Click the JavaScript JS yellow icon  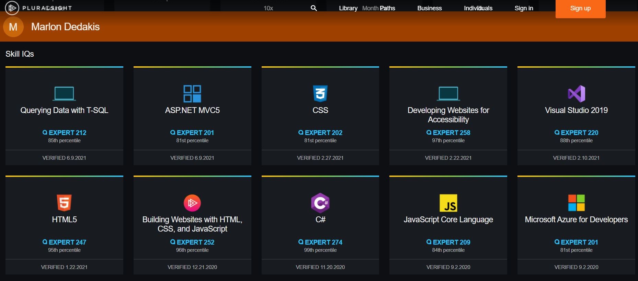(448, 203)
